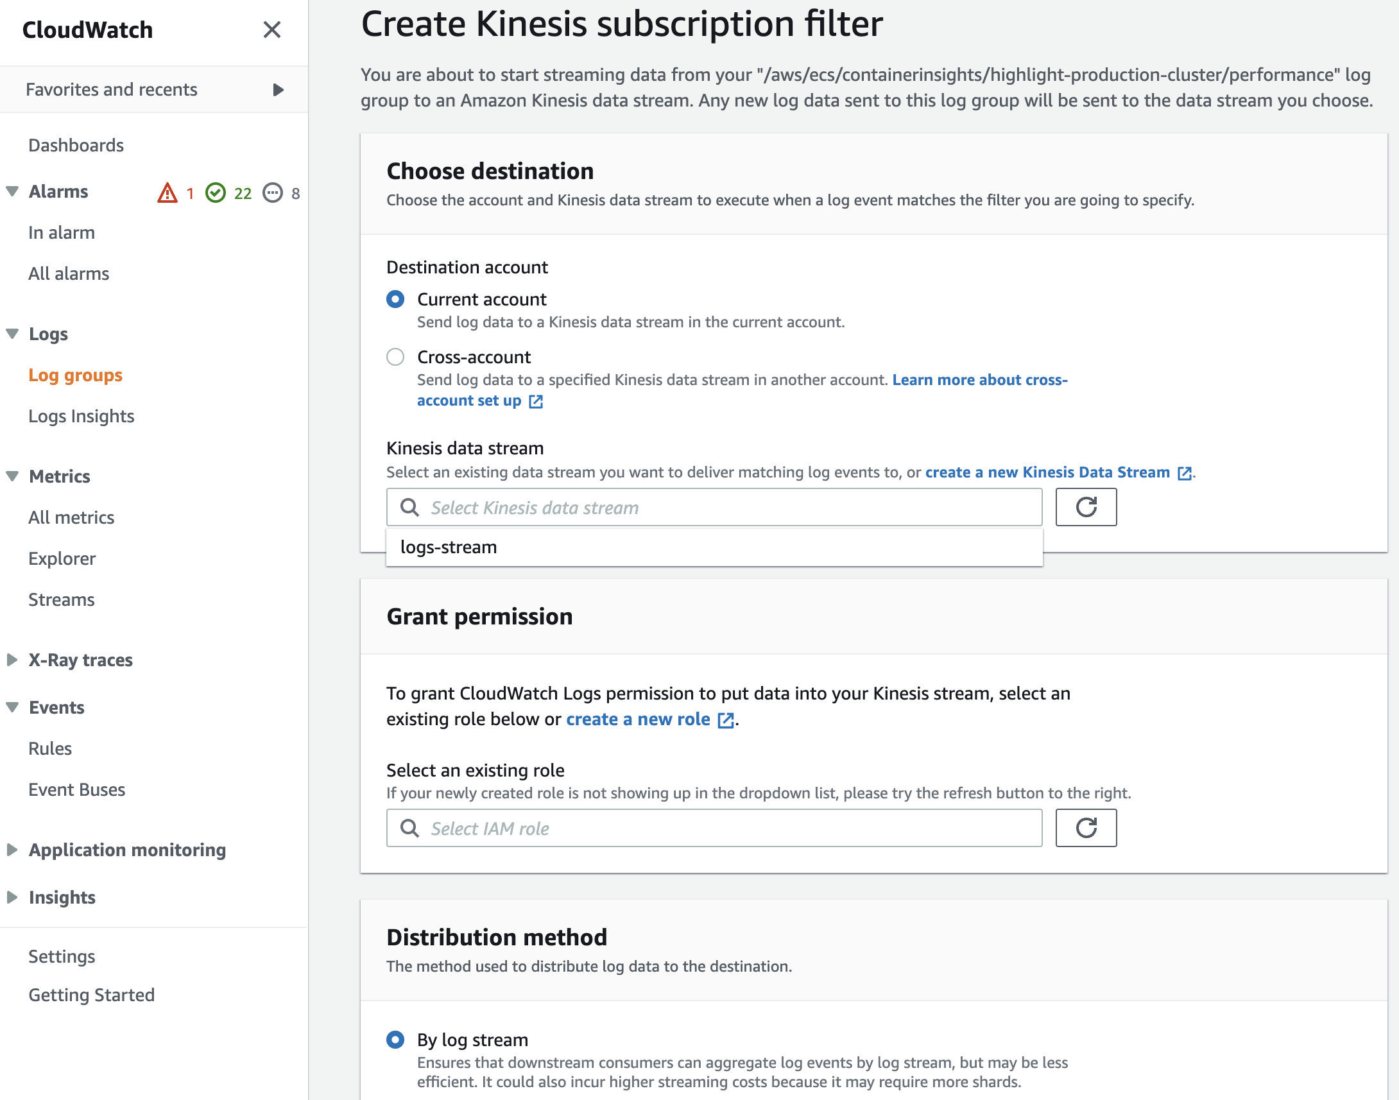Viewport: 1399px width, 1100px height.
Task: Select the Cross-account destination option
Action: tap(395, 357)
